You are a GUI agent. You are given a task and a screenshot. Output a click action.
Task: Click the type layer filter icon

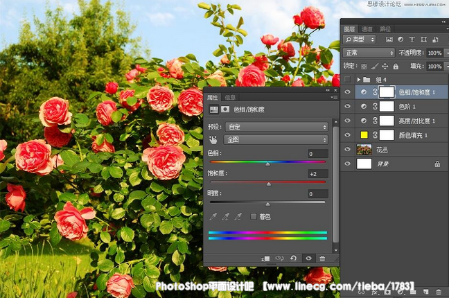point(412,40)
